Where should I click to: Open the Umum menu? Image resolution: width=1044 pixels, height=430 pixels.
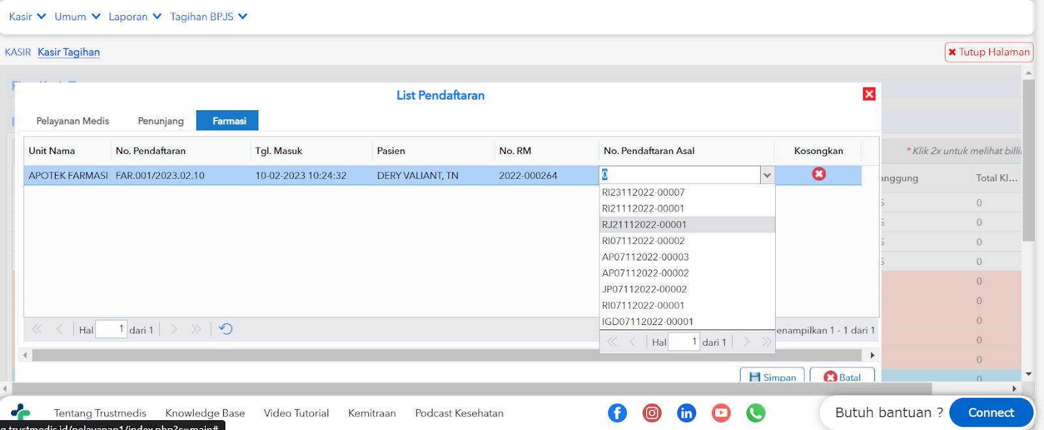[x=78, y=16]
